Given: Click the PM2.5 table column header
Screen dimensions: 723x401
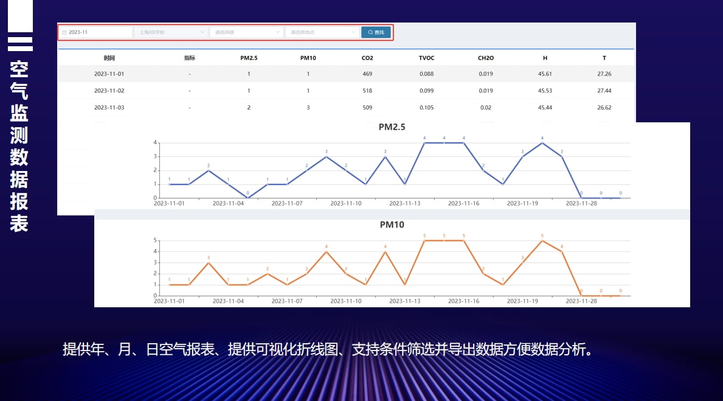Looking at the screenshot, I should pyautogui.click(x=249, y=58).
